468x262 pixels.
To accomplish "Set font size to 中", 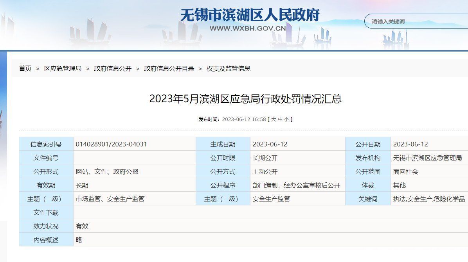I will point(280,119).
